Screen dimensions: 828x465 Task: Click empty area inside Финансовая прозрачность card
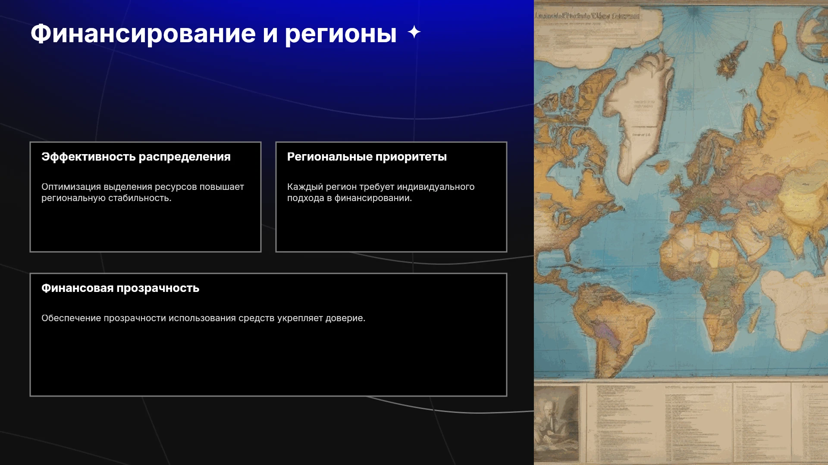point(268,362)
